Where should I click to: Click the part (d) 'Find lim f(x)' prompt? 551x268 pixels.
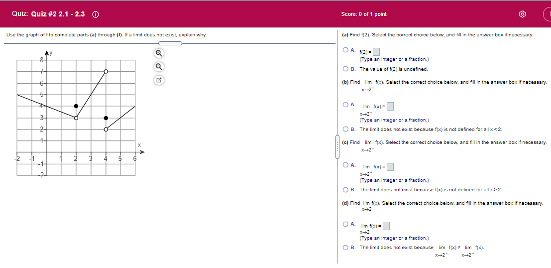(x=442, y=205)
